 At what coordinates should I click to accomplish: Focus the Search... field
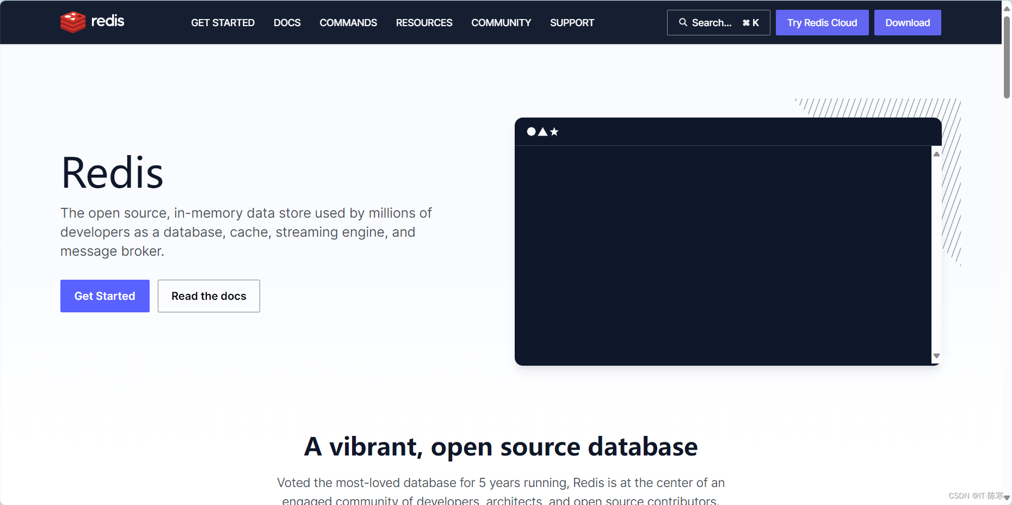tap(718, 22)
